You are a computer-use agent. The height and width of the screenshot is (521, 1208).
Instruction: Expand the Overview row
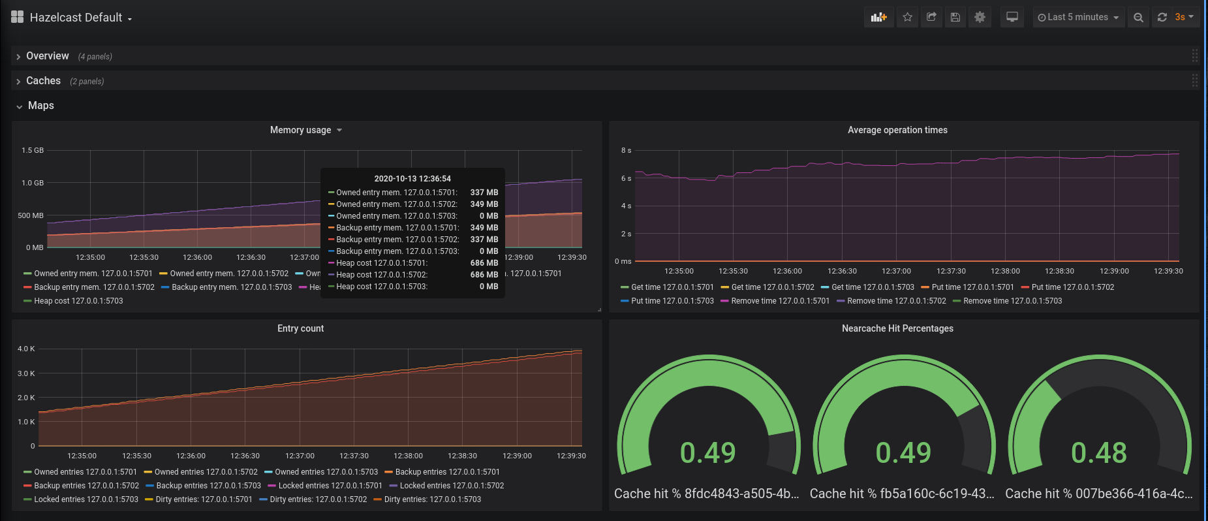[x=48, y=56]
